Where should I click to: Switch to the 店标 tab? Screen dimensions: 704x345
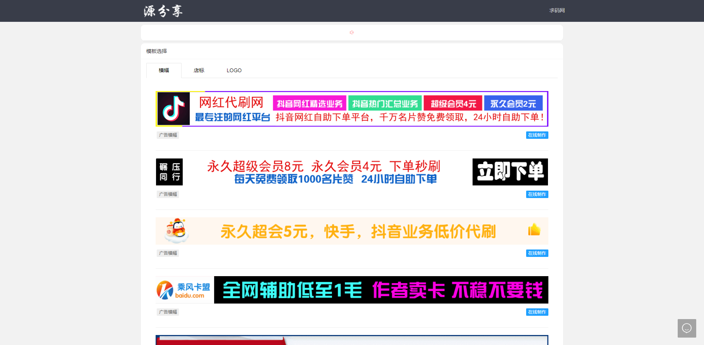[x=199, y=70]
